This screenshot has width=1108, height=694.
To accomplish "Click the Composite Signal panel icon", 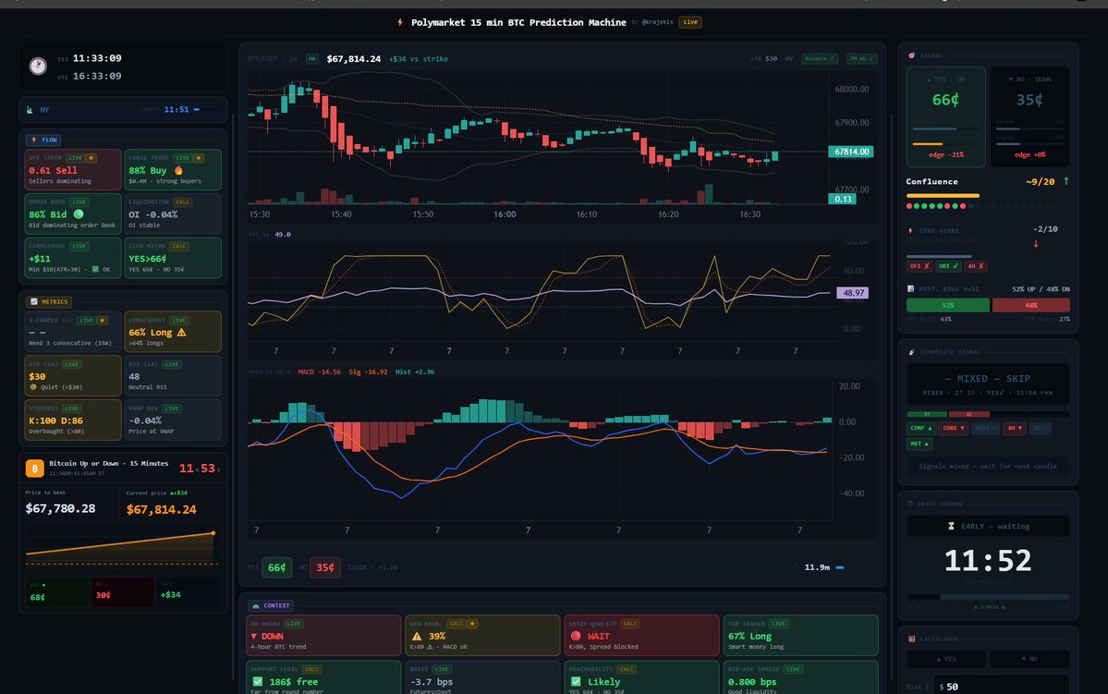I will tap(911, 352).
